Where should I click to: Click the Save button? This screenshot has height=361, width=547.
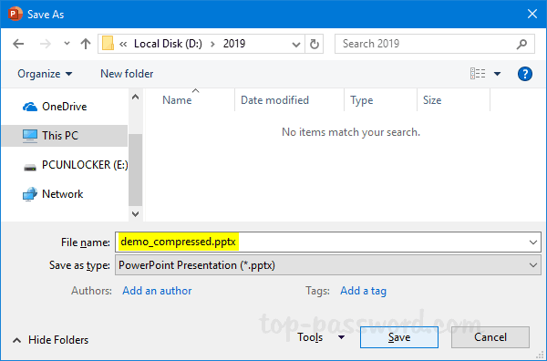(x=399, y=337)
